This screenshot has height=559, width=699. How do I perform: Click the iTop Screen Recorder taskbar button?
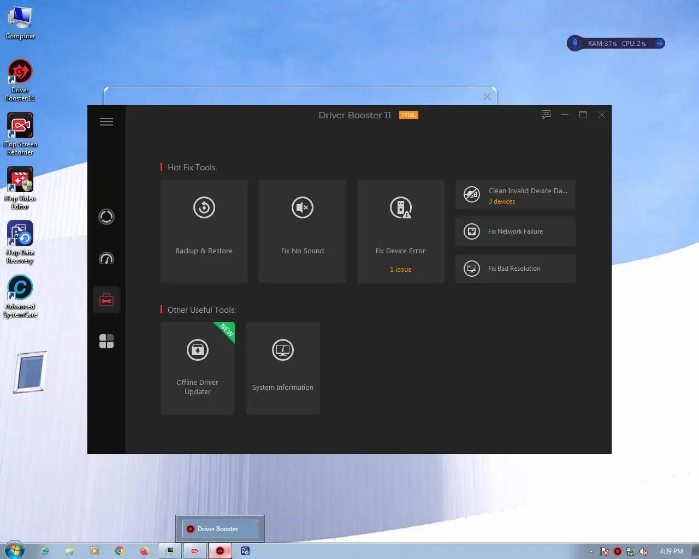tap(195, 551)
